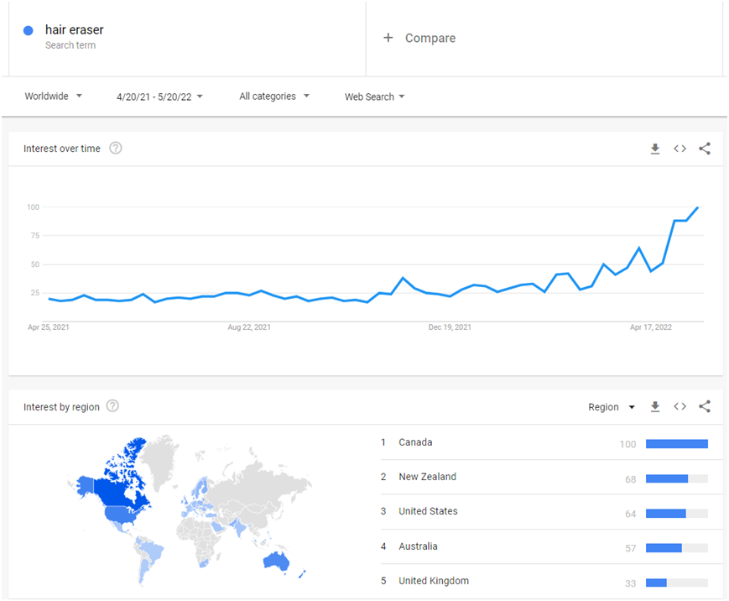This screenshot has width=729, height=601.
Task: Edit the hair eraser search term
Action: [x=74, y=29]
